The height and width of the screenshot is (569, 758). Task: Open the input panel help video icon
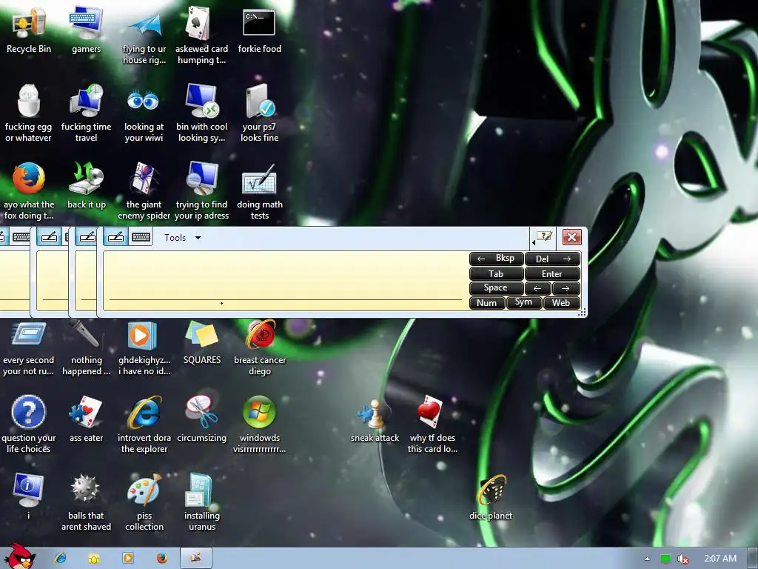pyautogui.click(x=543, y=237)
